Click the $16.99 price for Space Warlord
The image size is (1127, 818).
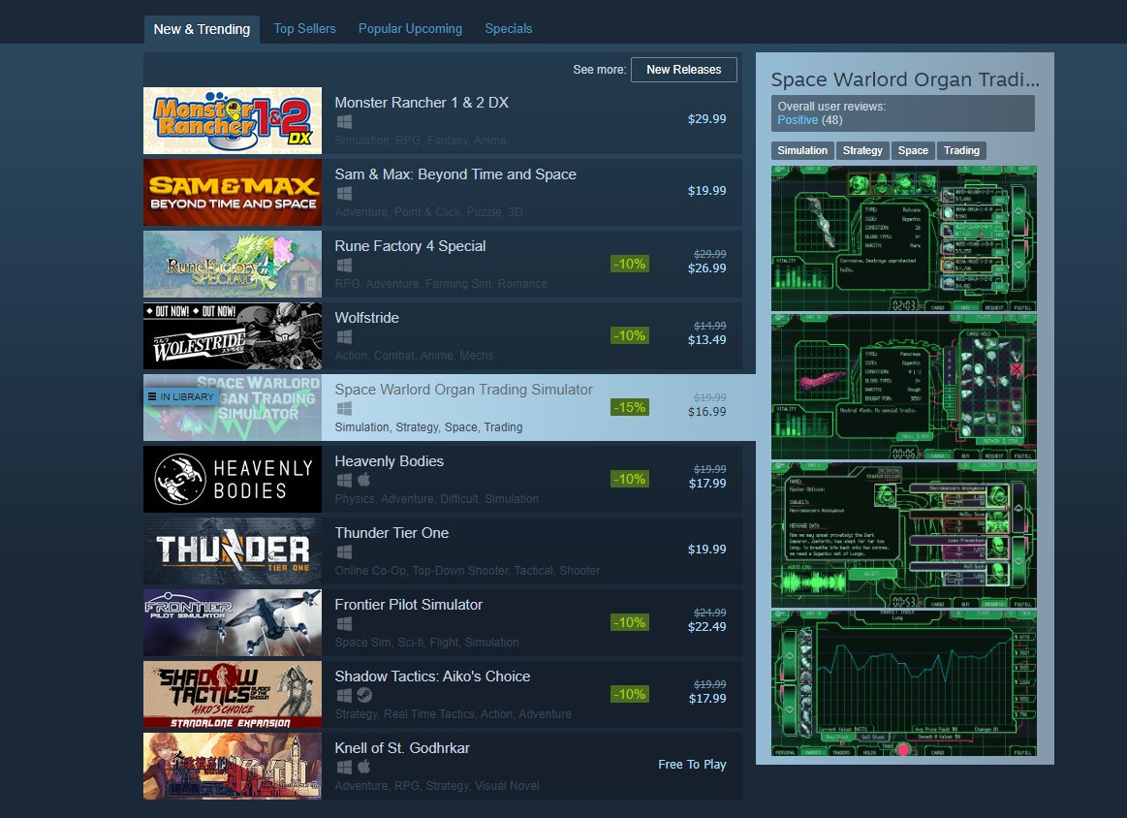[706, 412]
